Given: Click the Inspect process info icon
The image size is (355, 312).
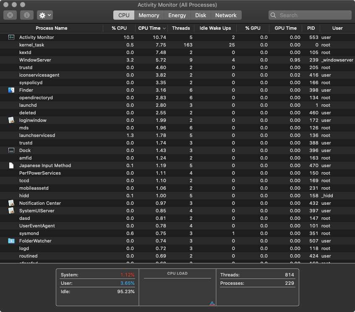Looking at the screenshot, I should click(27, 15).
